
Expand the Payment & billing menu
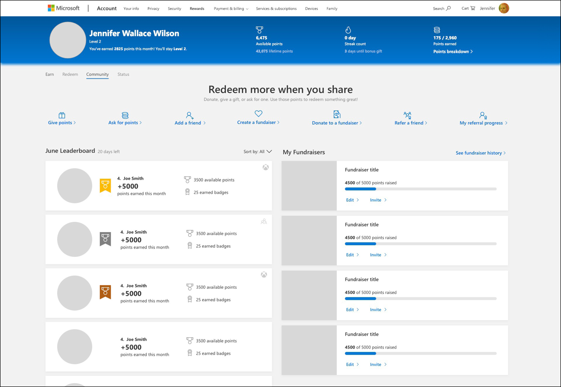pos(231,8)
